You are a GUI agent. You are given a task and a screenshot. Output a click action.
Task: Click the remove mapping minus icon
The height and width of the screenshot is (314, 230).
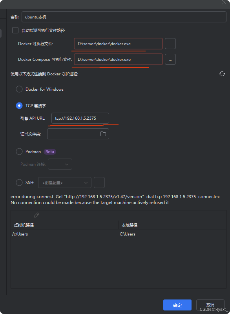[26, 215]
